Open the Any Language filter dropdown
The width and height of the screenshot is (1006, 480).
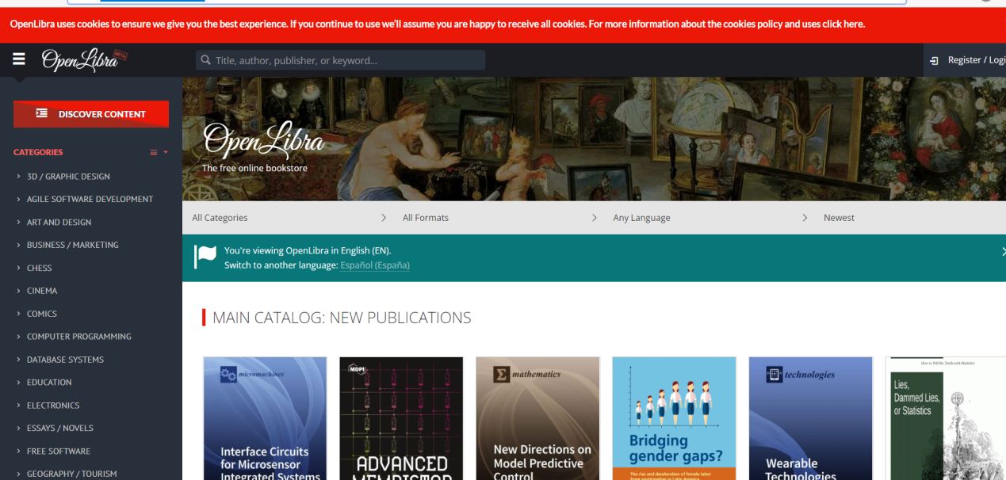[708, 218]
